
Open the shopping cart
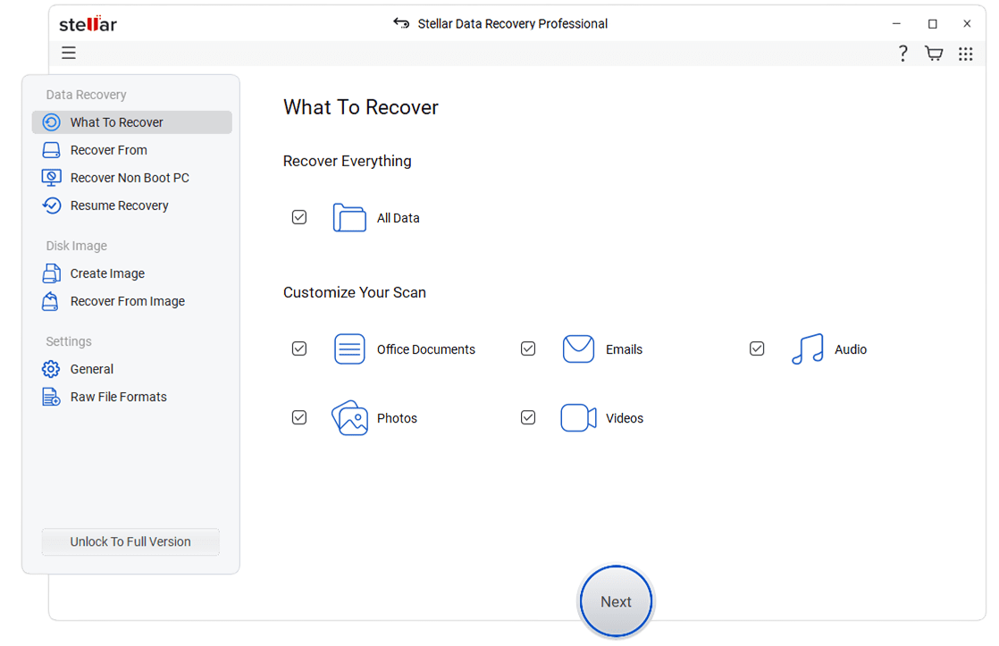coord(934,54)
